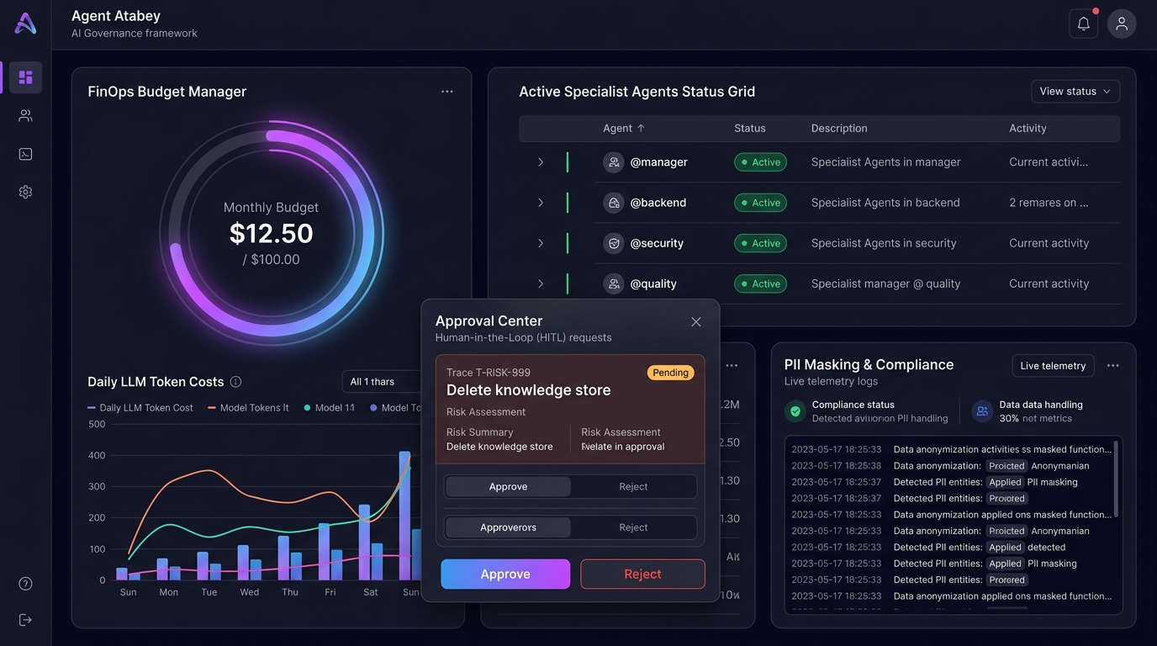Close the Approval Center dialog
The image size is (1157, 646).
(x=696, y=322)
